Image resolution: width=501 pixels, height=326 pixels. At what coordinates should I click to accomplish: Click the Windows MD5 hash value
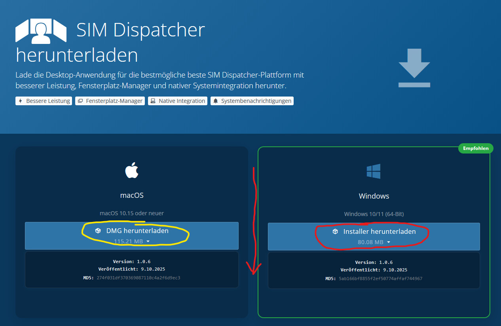point(380,279)
